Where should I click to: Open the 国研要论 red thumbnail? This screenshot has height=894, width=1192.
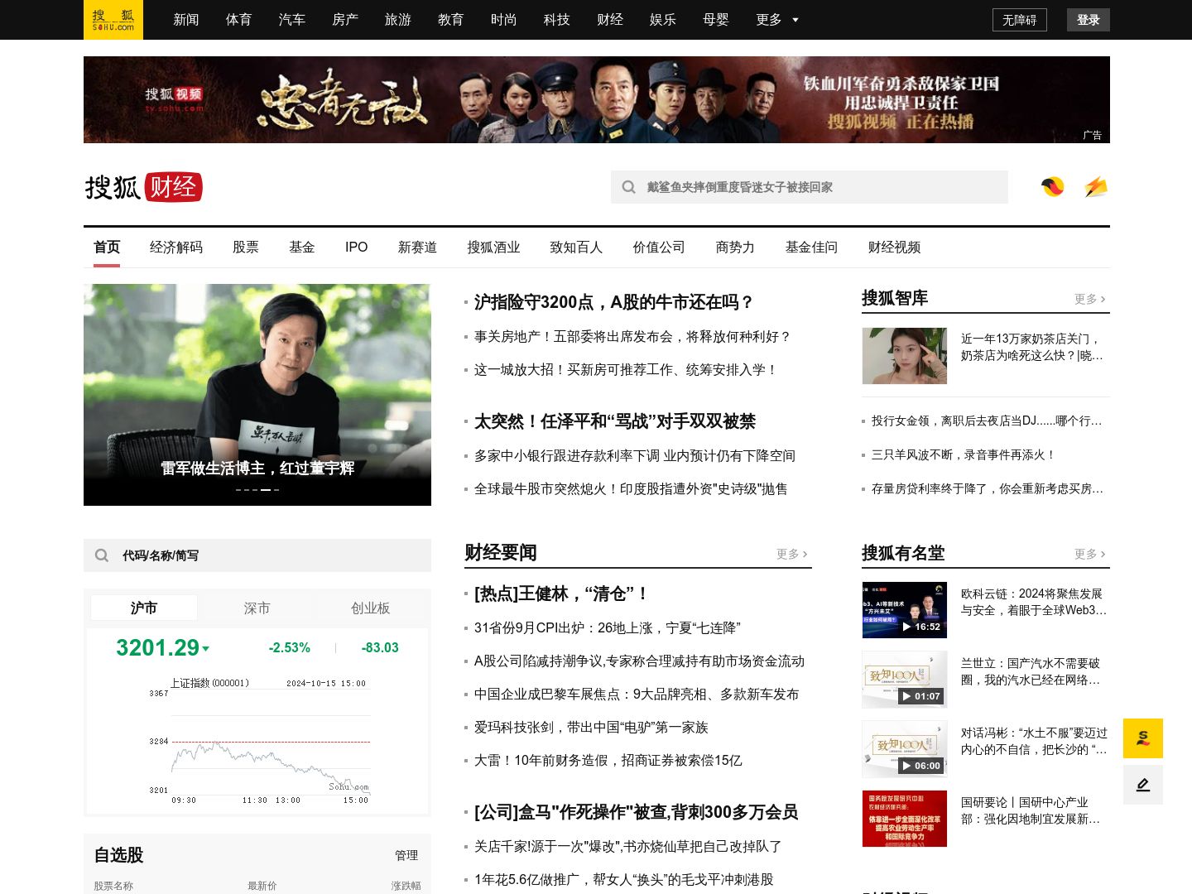coord(905,819)
